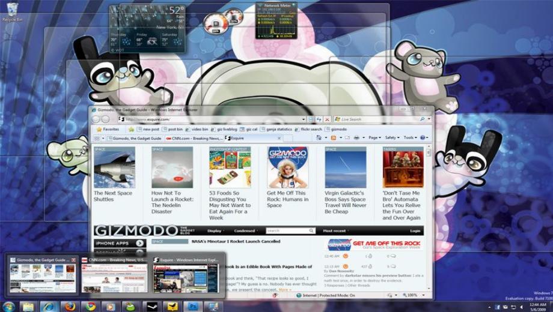Open NASA's Minotaur I Rocket Launch Cancelled headline
Screen dimensions: 553x312
(236, 241)
